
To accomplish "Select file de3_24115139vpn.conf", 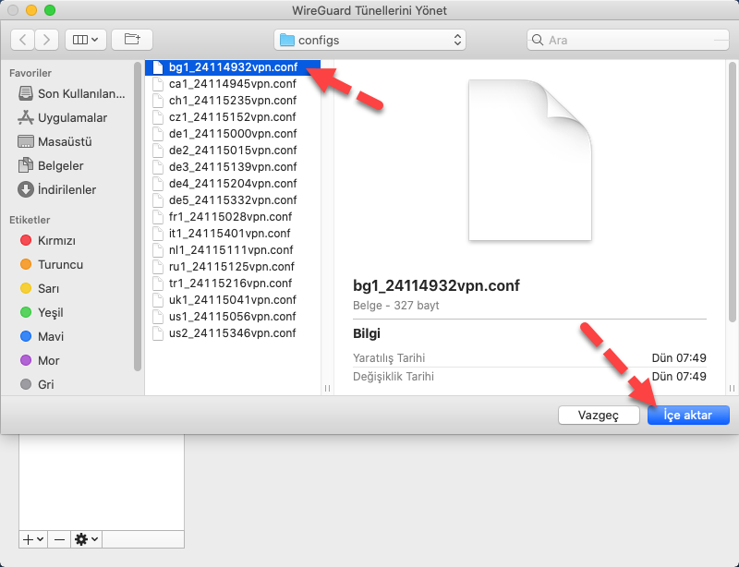I will [233, 167].
